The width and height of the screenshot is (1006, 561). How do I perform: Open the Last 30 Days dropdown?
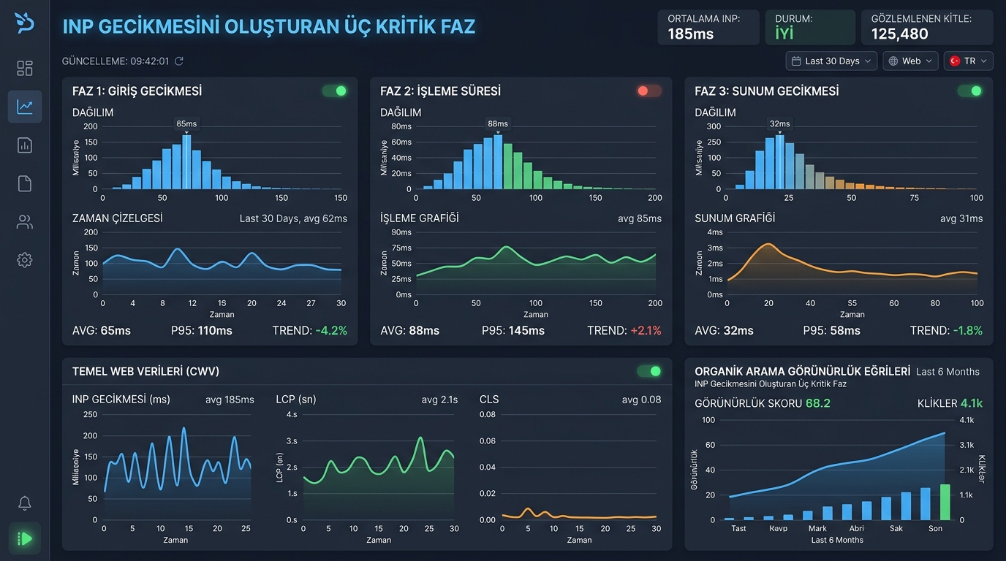pos(831,61)
